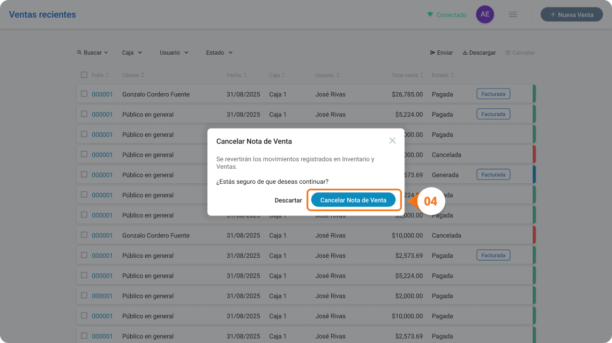
Task: Click the Enviar action
Action: coord(442,53)
